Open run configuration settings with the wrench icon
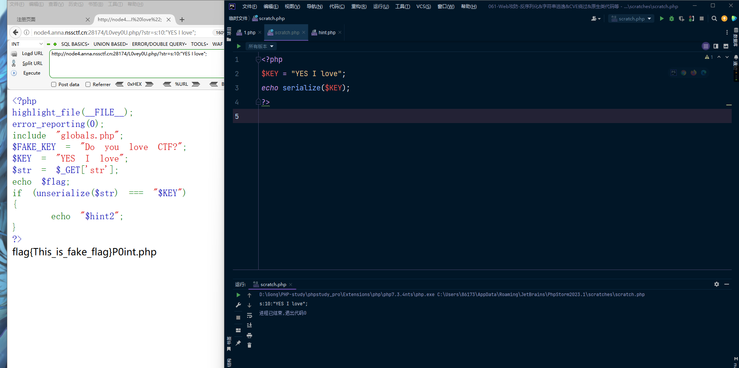 [238, 305]
